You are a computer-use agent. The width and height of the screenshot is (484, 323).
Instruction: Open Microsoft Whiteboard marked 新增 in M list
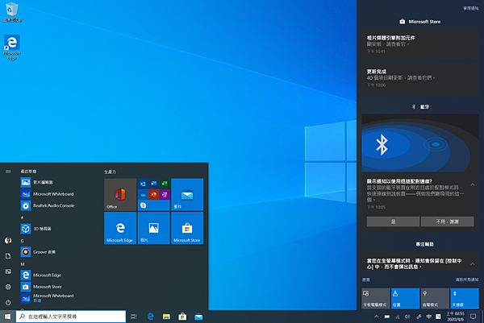coord(59,298)
